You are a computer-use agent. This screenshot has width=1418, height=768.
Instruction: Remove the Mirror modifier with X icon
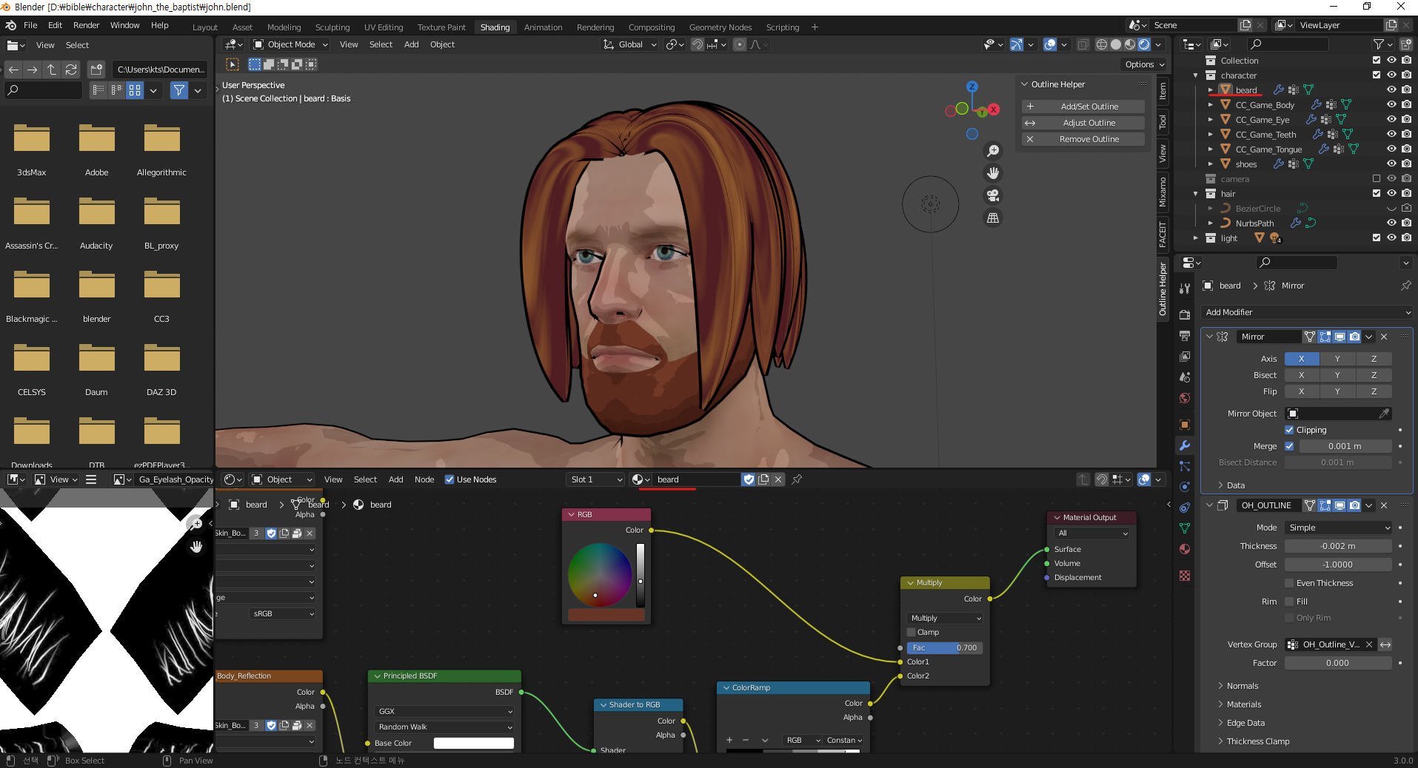tap(1384, 337)
